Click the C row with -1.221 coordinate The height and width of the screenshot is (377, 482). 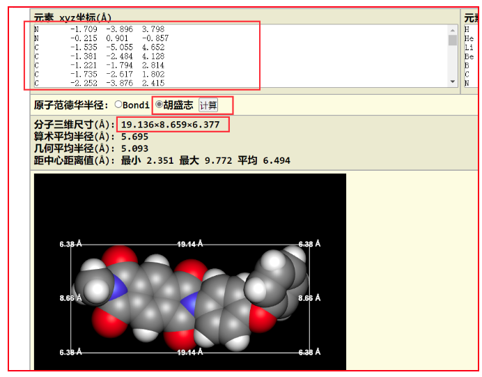tap(100, 66)
